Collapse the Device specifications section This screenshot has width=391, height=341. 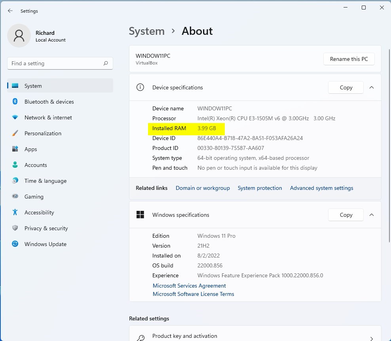tap(372, 87)
